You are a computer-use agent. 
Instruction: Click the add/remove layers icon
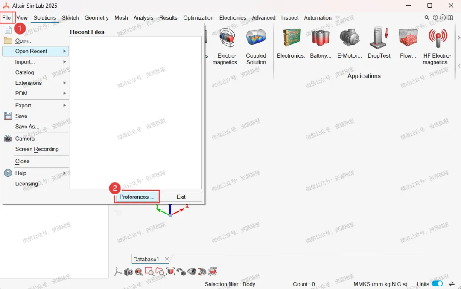[213, 272]
